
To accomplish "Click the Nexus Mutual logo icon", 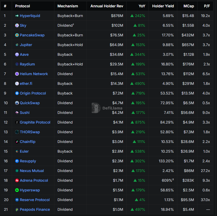I will pyautogui.click(x=17, y=171).
